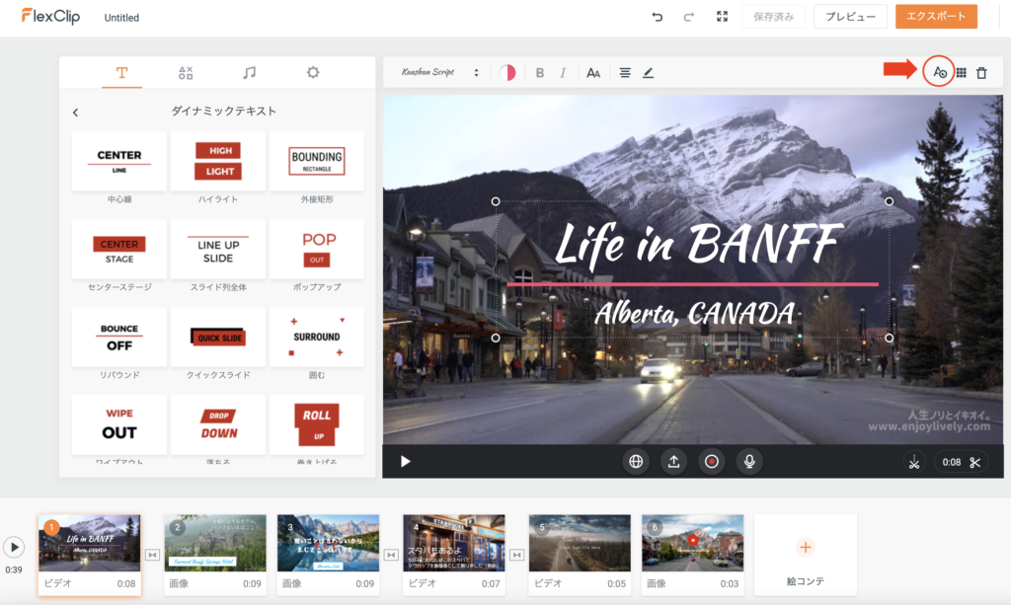The image size is (1011, 605).
Task: Click the split clip icon
Action: pos(914,462)
